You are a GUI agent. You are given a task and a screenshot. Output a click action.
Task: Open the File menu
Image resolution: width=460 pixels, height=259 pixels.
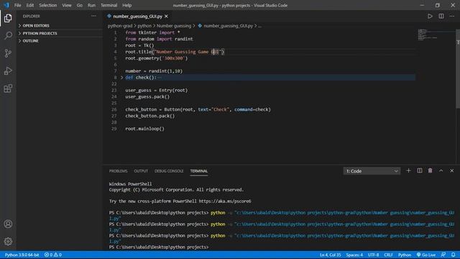point(17,5)
